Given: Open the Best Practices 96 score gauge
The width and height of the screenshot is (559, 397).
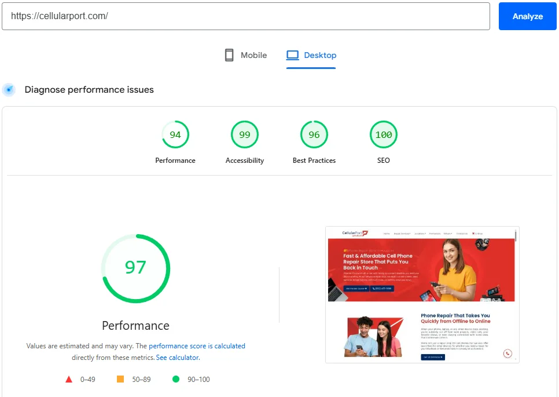Looking at the screenshot, I should click(x=314, y=135).
